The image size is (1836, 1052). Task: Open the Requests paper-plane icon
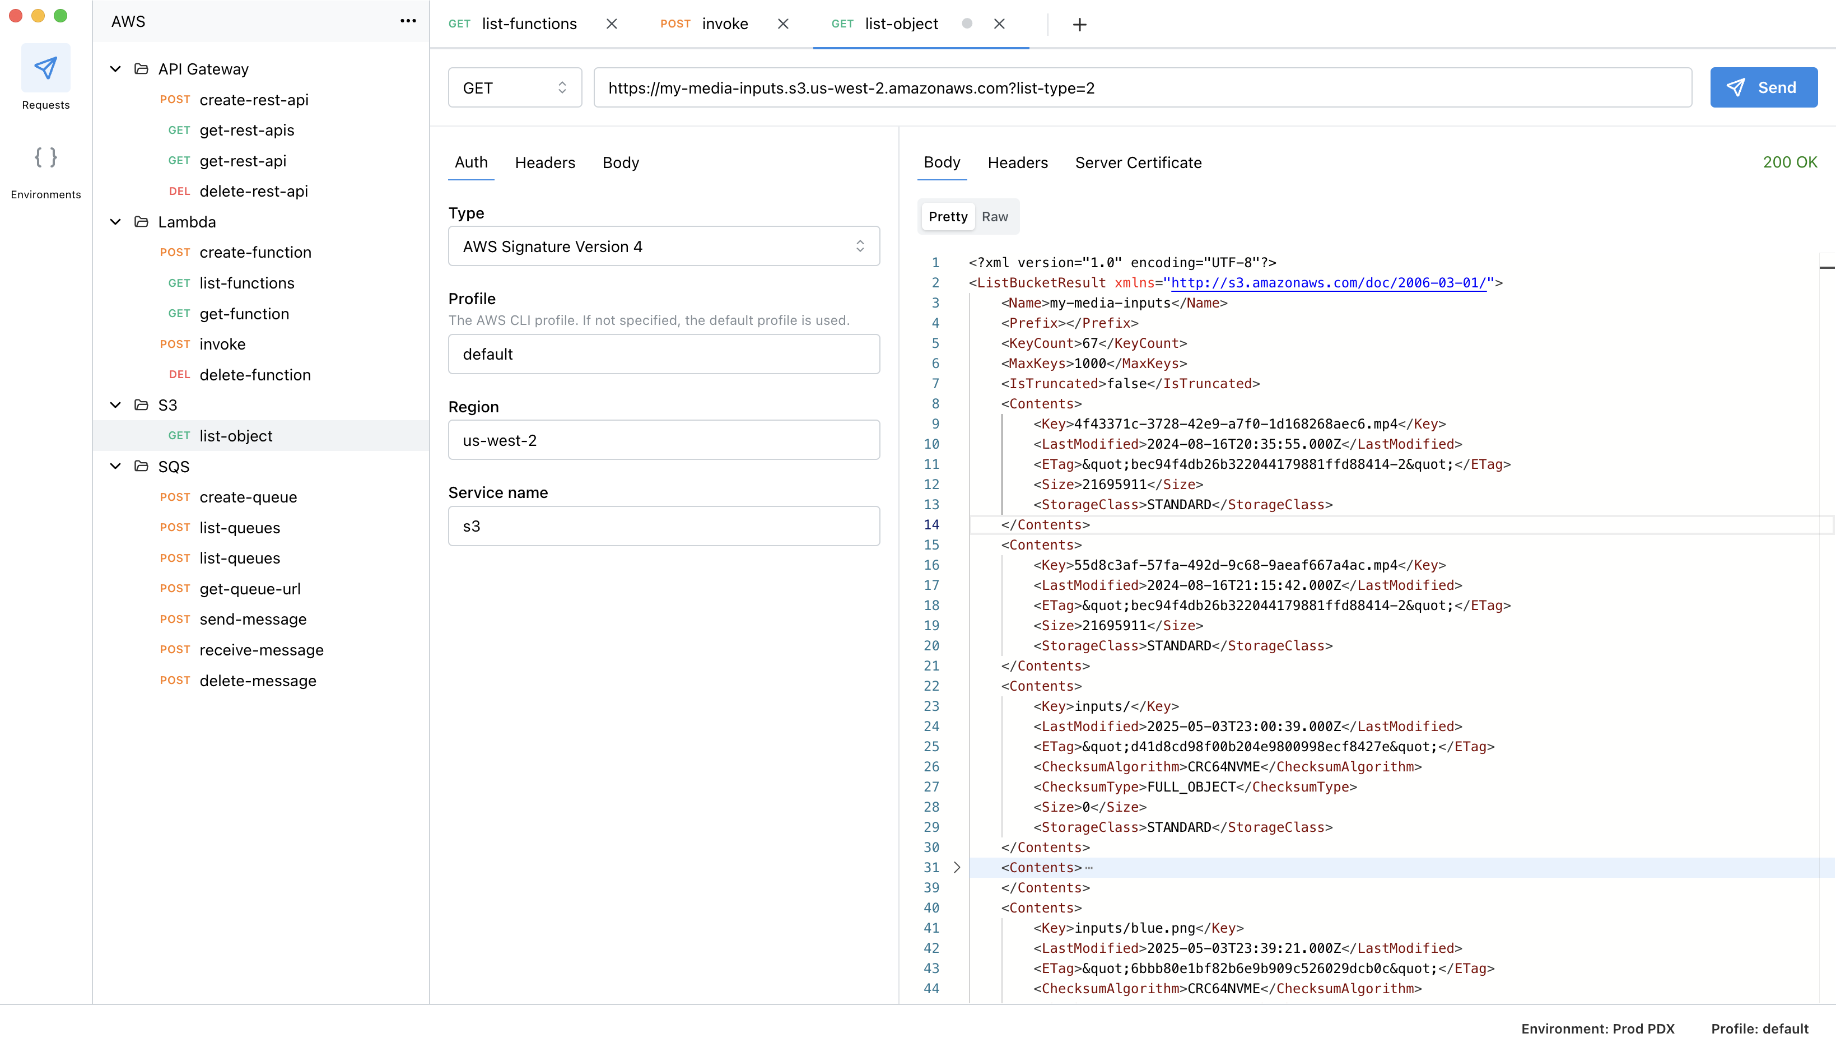(x=45, y=68)
